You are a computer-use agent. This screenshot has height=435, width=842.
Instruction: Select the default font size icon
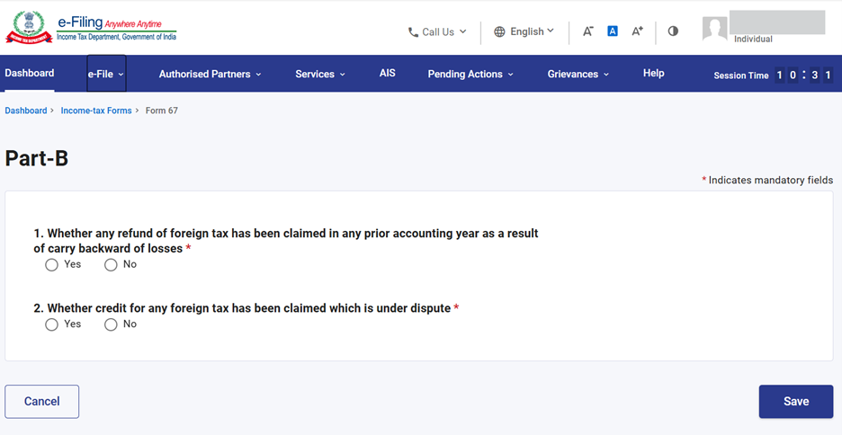[613, 31]
